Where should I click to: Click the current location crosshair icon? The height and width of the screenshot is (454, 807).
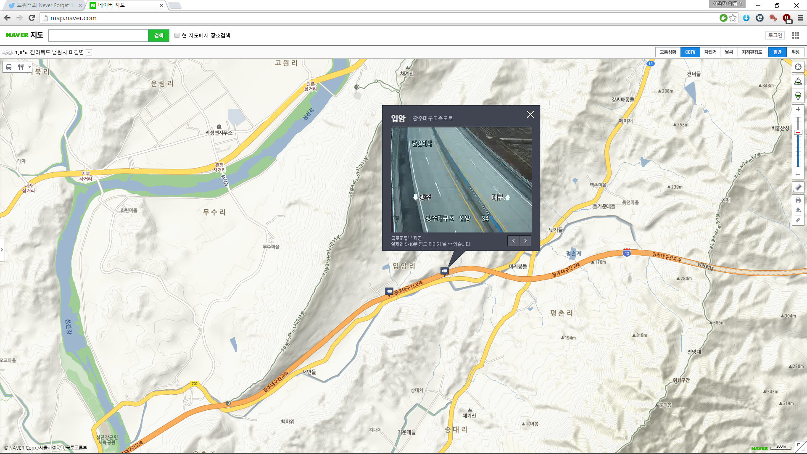(798, 67)
